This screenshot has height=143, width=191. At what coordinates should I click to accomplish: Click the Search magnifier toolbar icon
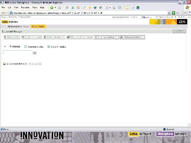84,8
